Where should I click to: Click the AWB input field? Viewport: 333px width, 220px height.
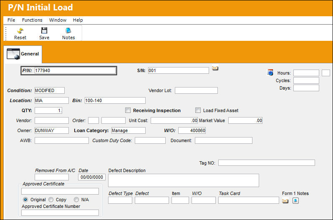(62, 140)
